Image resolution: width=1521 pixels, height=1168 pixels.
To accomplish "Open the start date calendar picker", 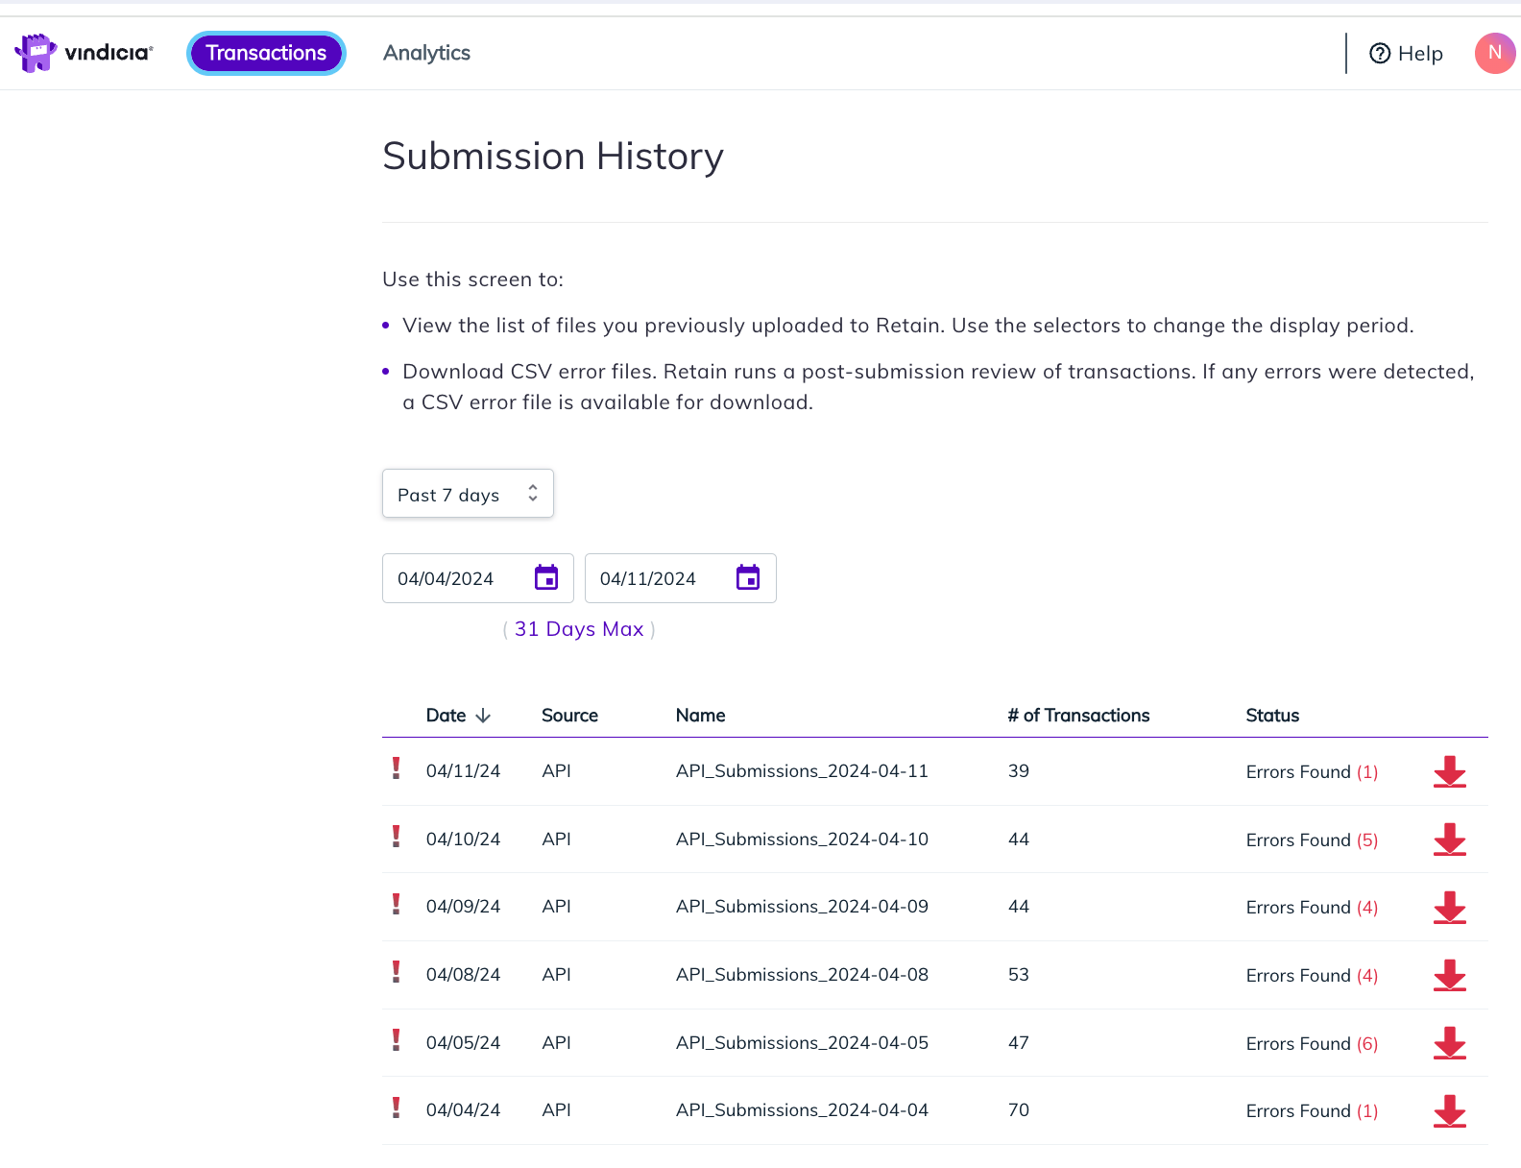I will click(x=546, y=577).
